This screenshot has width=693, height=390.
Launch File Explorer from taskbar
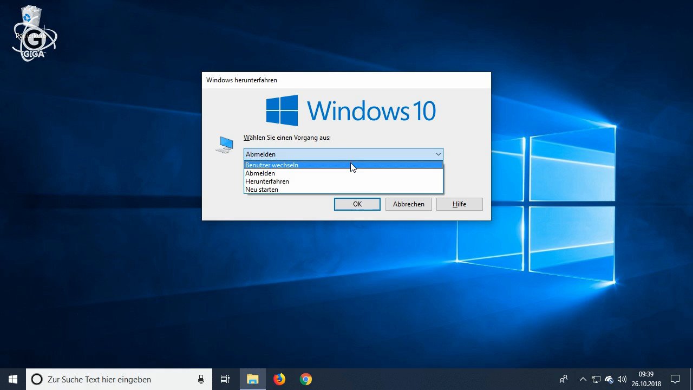point(253,379)
